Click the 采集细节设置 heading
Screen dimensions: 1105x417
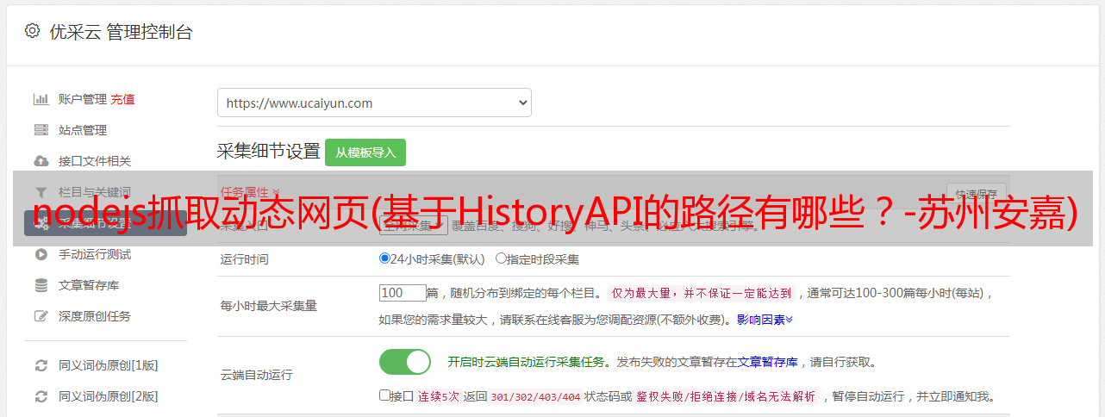click(268, 152)
